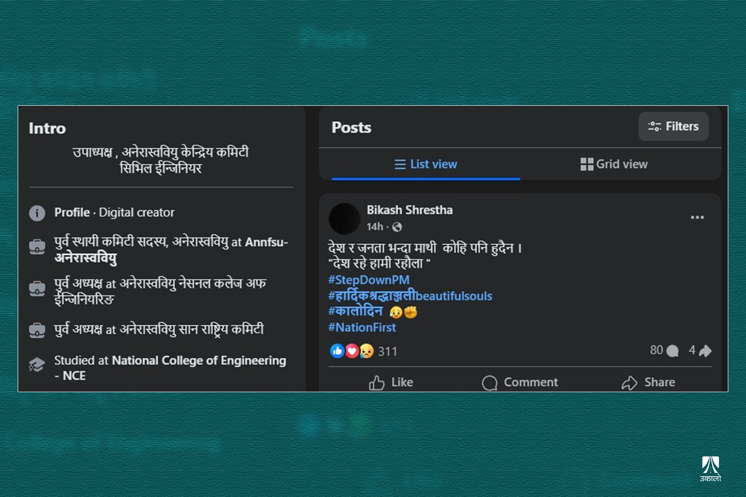Click the Profile info circle icon

[37, 213]
